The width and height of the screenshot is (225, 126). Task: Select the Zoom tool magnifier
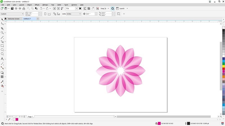[2, 33]
